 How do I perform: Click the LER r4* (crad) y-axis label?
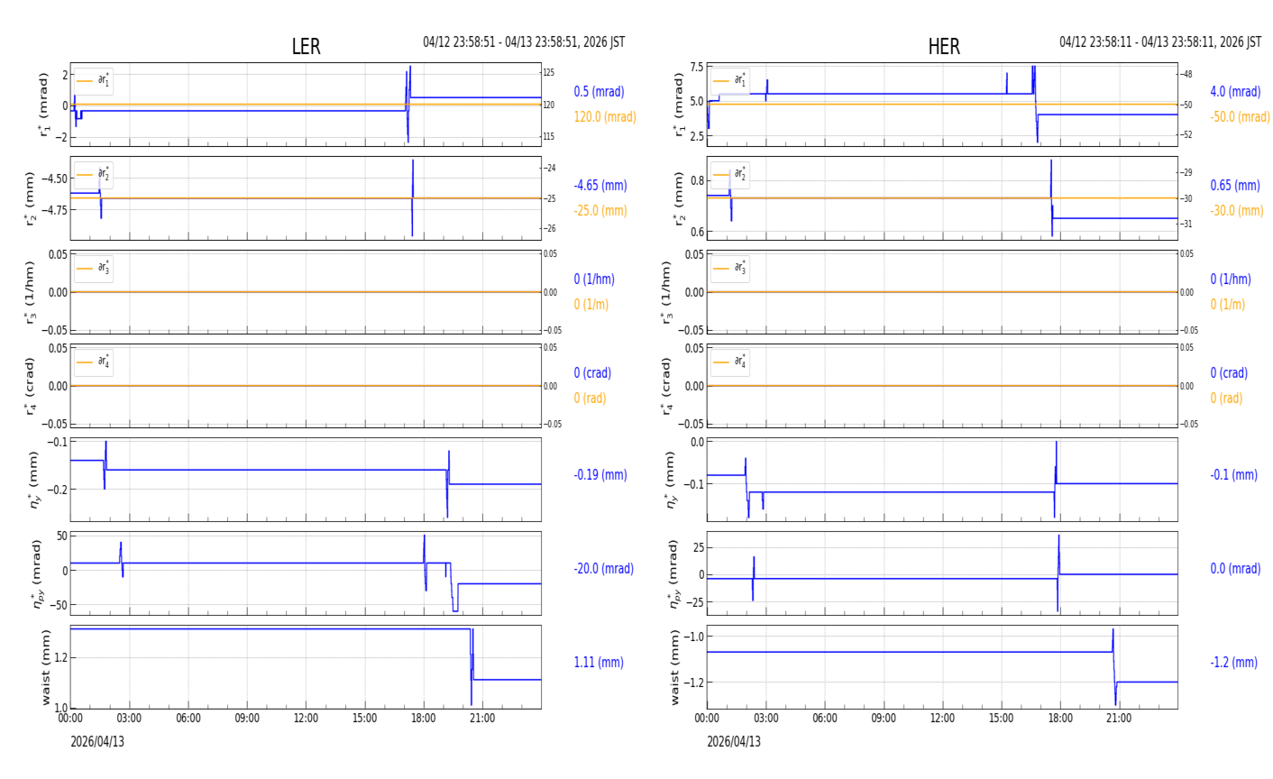(30, 386)
